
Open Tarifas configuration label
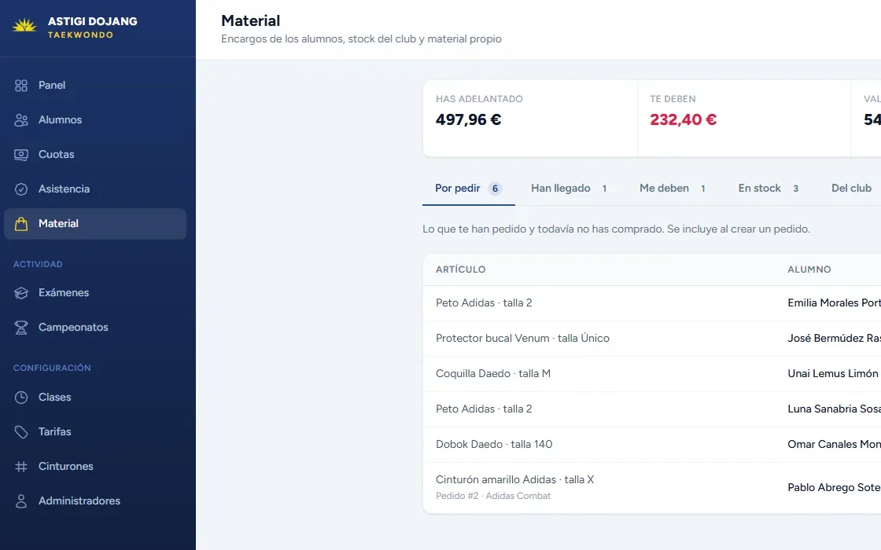[x=54, y=431]
